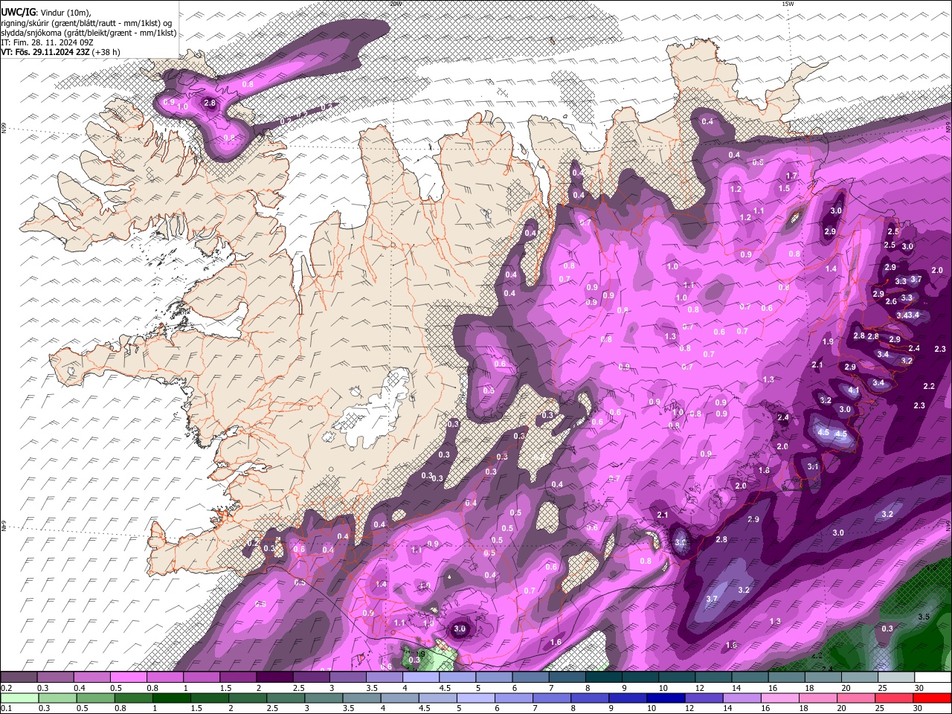This screenshot has height=714, width=952.
Task: Pick the bottom-row dark green swatch between 1 and 1.5
Action: 171,698
